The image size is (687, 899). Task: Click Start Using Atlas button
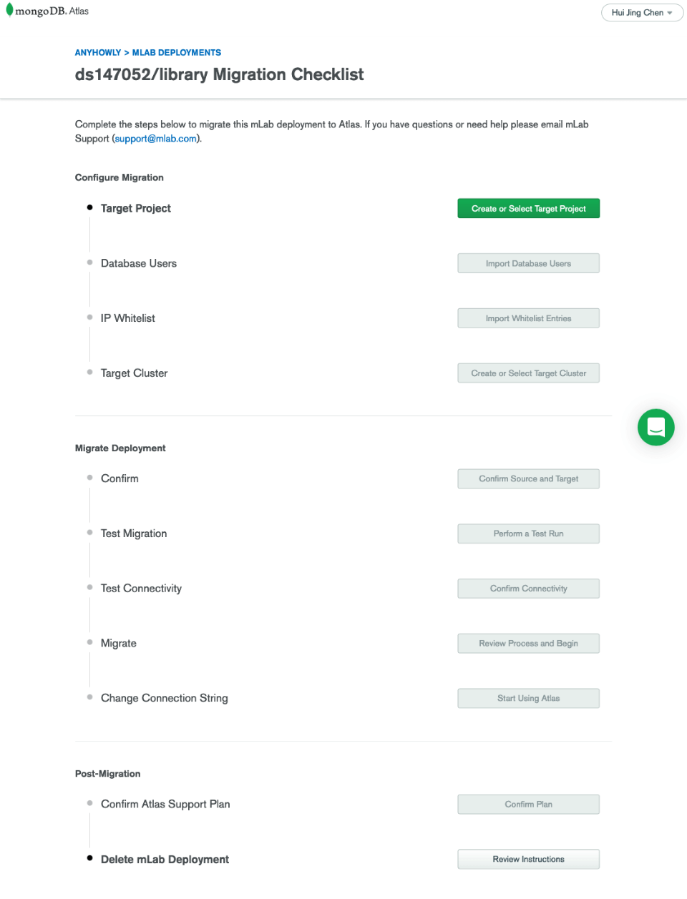[529, 699]
